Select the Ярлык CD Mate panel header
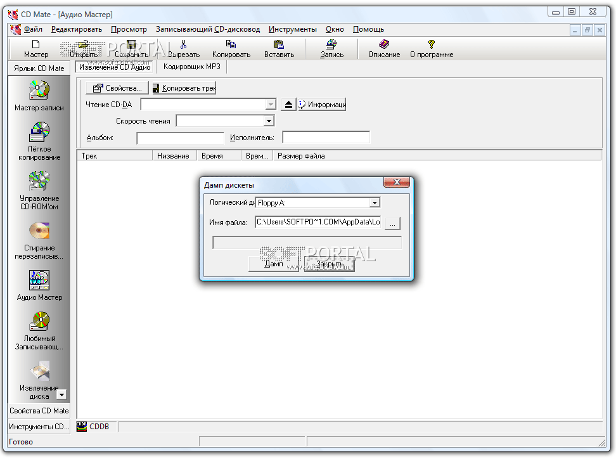 click(x=39, y=68)
